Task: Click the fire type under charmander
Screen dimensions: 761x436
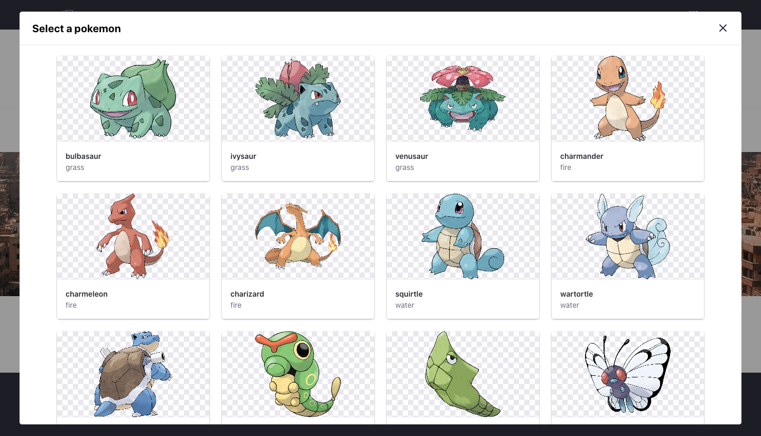Action: pos(566,167)
